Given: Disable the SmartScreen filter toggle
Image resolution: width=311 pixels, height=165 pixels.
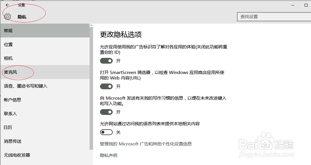Looking at the screenshot, I should (106, 86).
